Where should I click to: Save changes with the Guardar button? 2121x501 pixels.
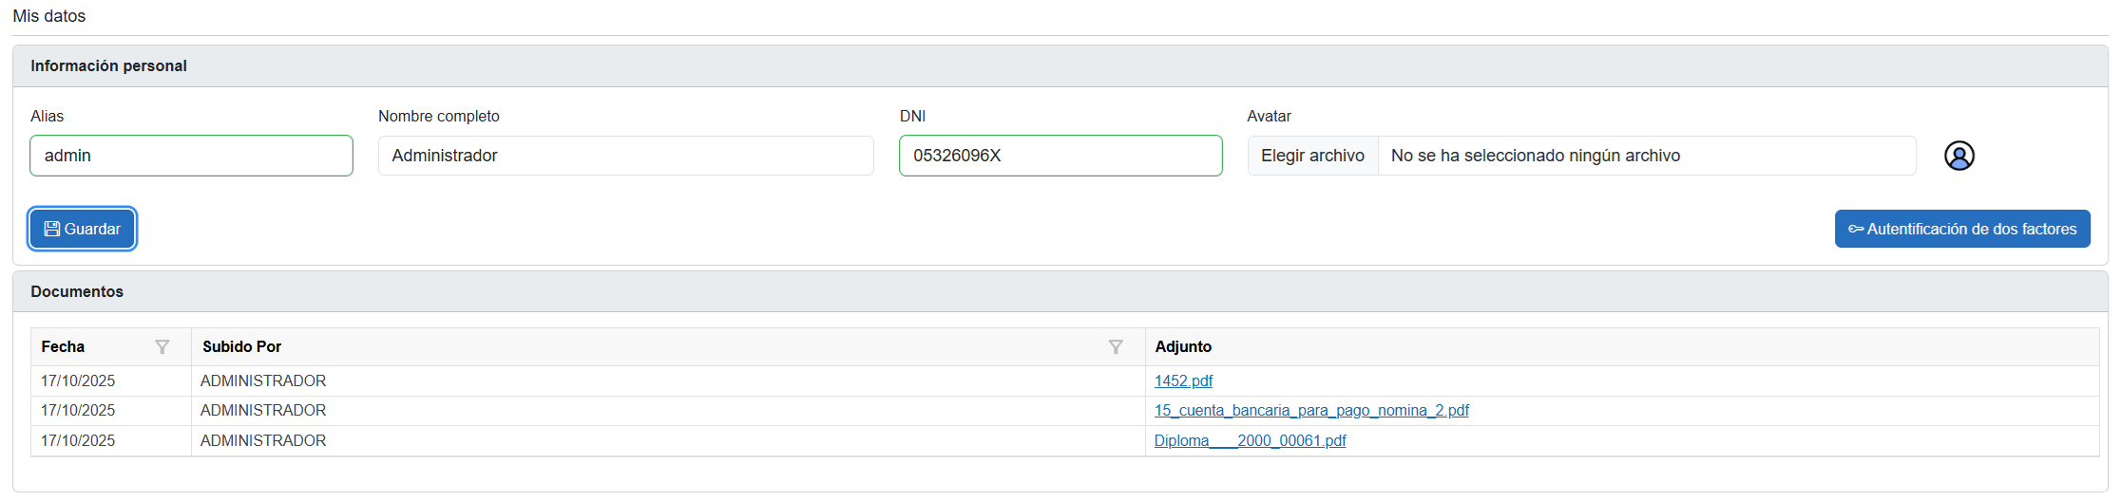click(x=83, y=229)
